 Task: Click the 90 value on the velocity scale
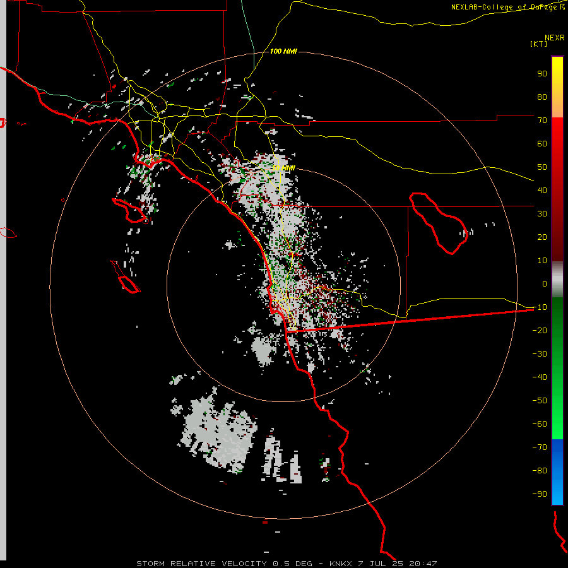pos(542,74)
